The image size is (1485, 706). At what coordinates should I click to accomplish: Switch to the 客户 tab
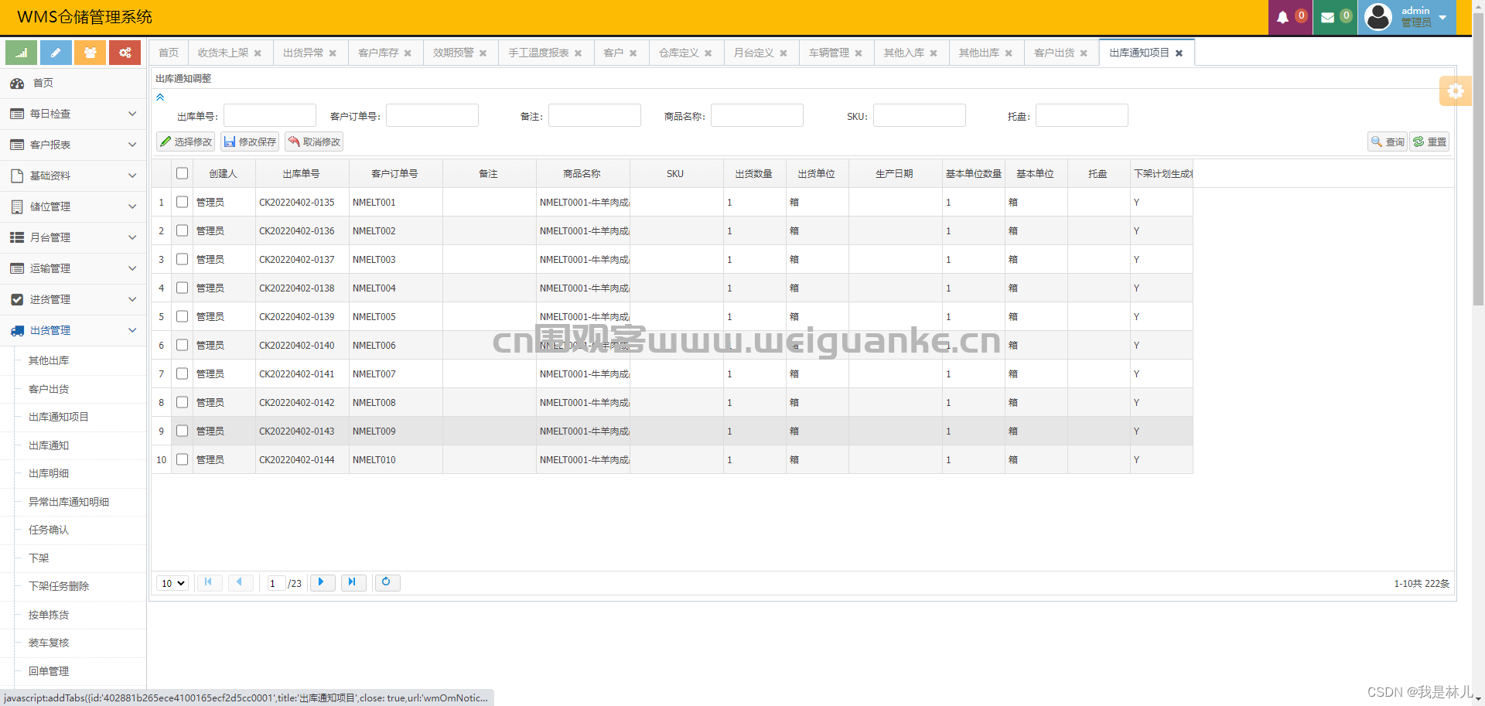click(x=613, y=53)
